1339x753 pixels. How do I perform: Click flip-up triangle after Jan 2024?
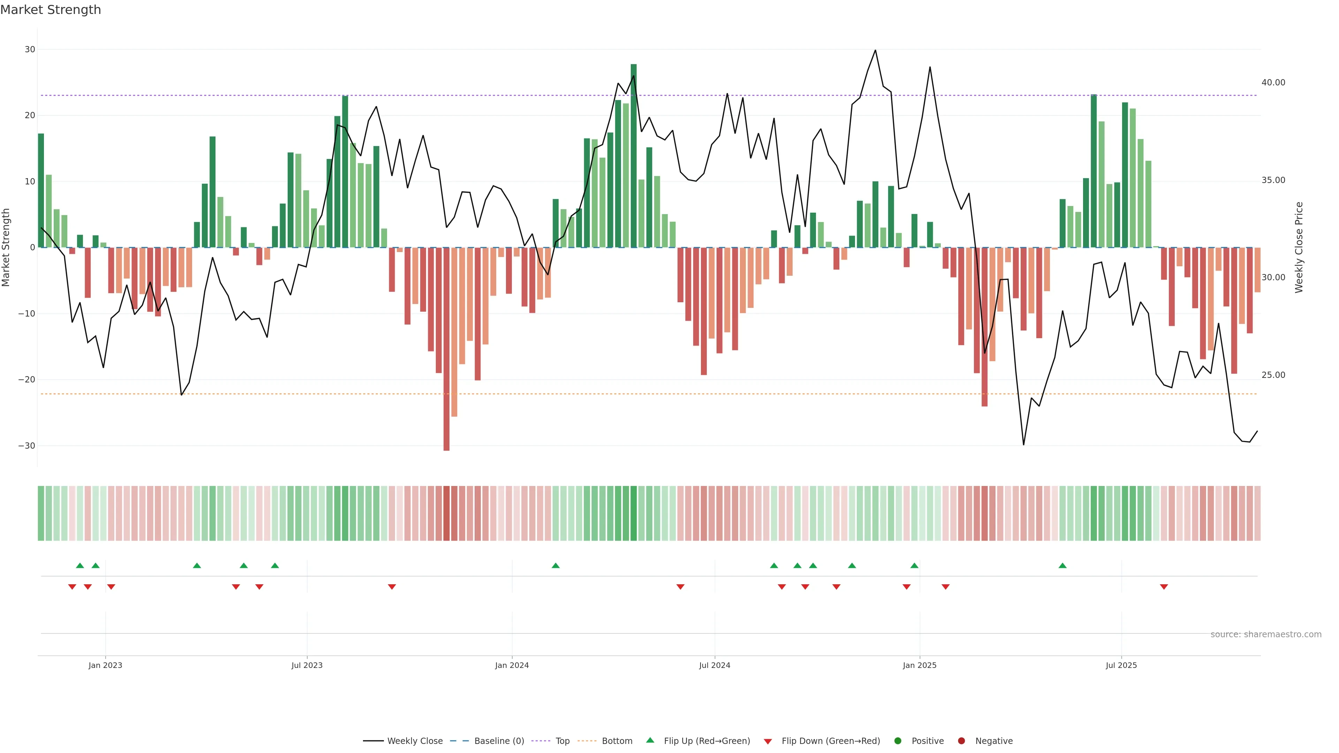(x=555, y=565)
